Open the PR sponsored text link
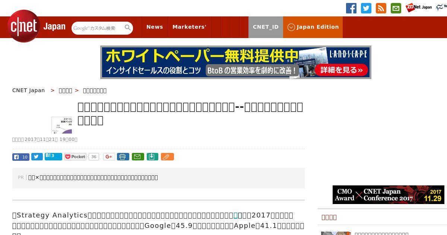The width and height of the screenshot is (447, 235). 93,178
